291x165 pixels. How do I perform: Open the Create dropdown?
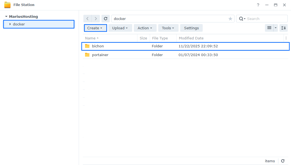95,28
